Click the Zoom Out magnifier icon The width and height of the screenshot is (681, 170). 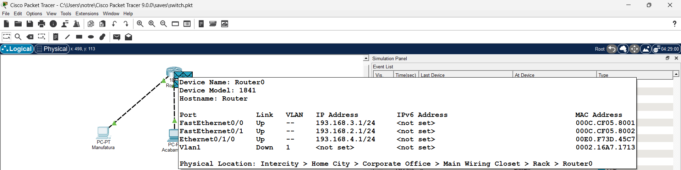164,24
